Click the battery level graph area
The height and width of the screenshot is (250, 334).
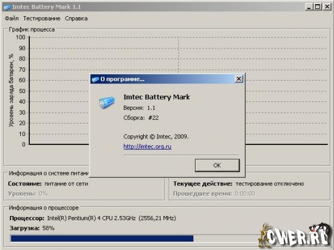click(x=178, y=91)
